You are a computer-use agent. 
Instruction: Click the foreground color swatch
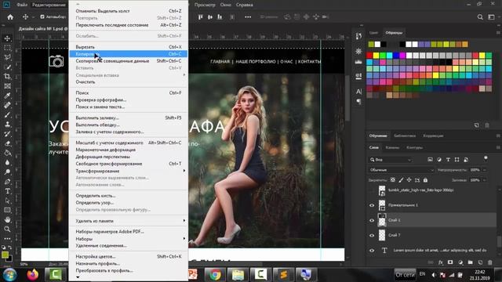click(x=5, y=255)
